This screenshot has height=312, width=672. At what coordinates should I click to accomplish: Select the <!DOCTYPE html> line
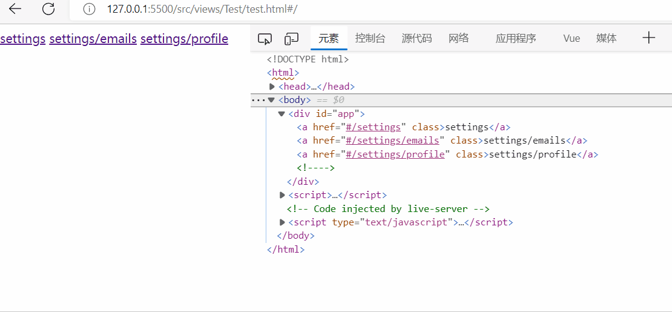(308, 59)
